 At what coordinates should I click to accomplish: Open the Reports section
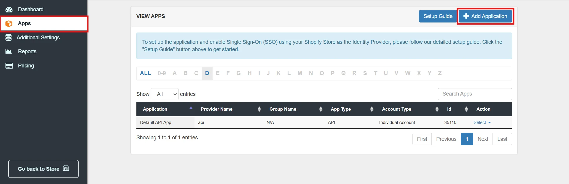[x=44, y=51]
